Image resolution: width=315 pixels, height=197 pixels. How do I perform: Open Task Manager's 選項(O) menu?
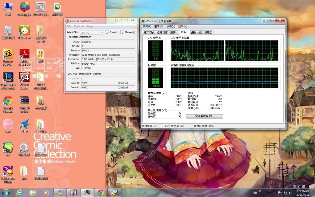(159, 26)
